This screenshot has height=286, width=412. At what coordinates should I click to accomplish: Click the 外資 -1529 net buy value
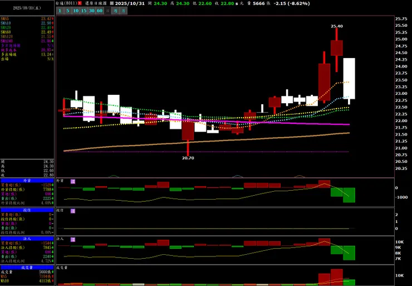(46, 185)
